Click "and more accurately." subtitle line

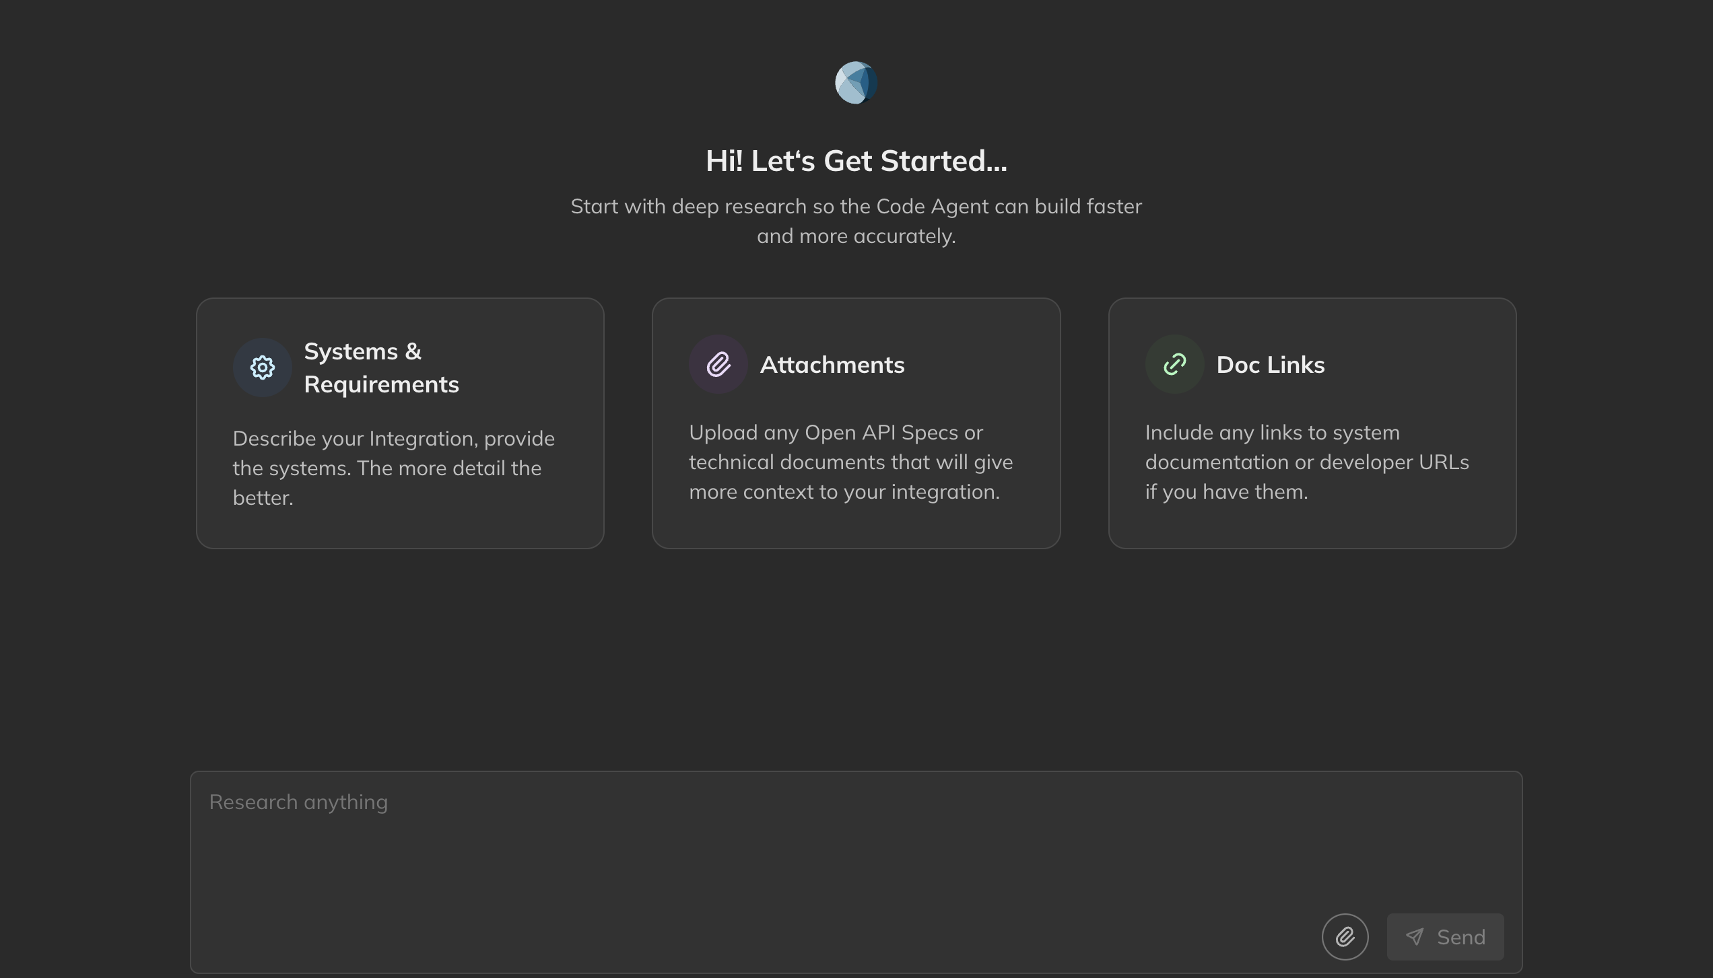(x=856, y=236)
